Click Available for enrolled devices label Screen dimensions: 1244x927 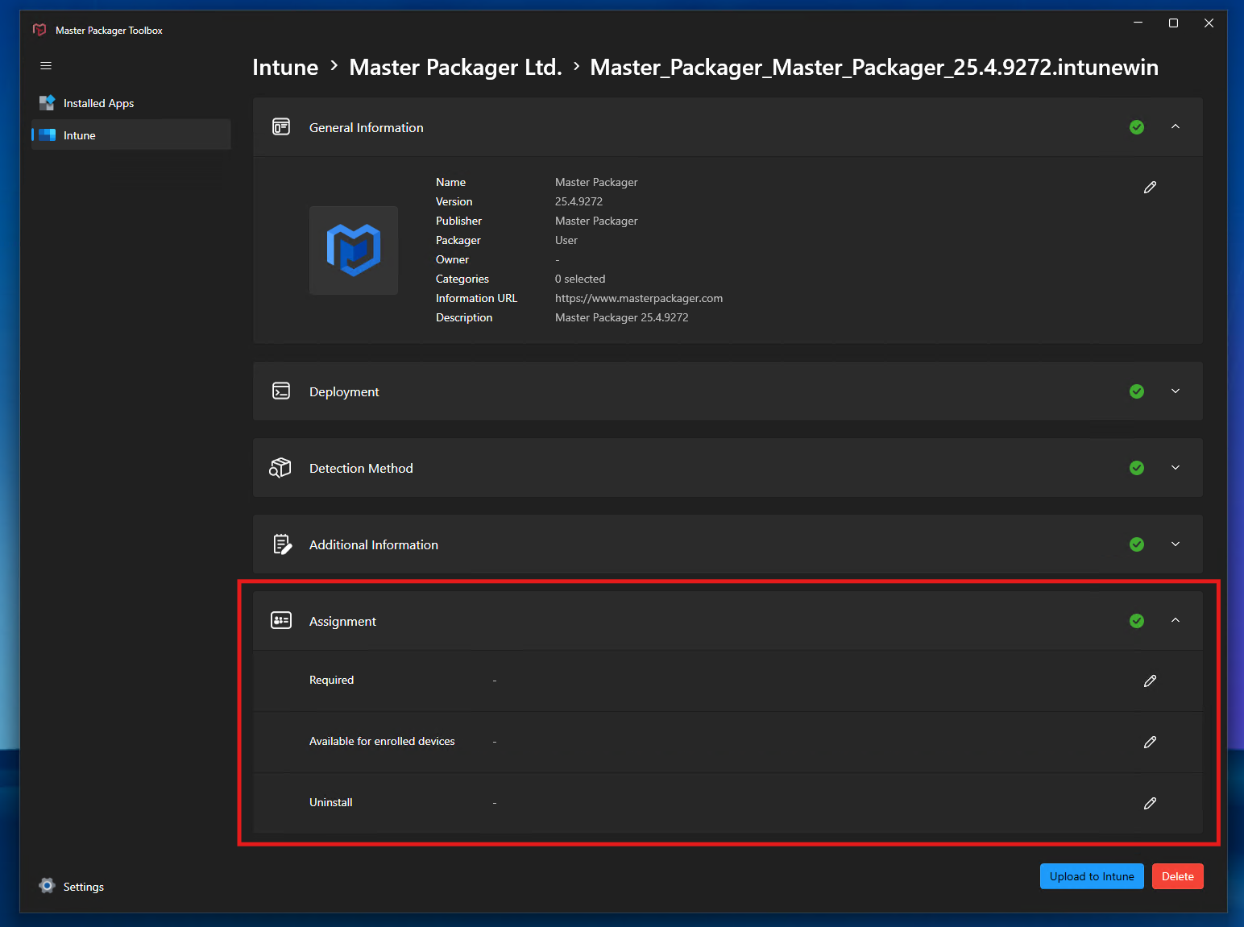(382, 741)
